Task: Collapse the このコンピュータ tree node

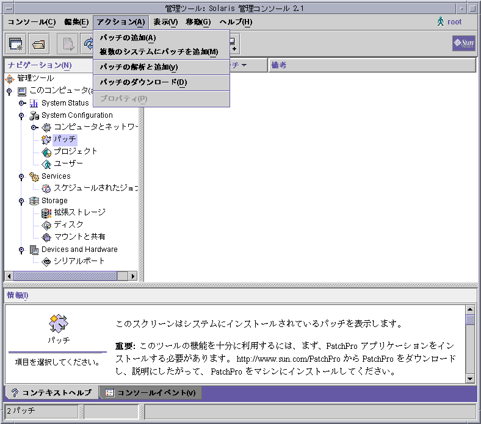Action: click(9, 91)
